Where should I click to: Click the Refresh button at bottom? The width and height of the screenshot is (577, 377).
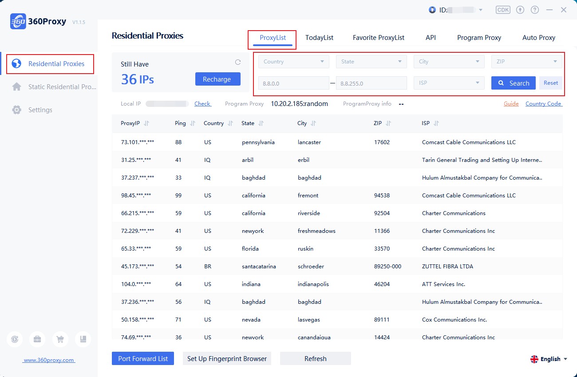click(x=316, y=358)
